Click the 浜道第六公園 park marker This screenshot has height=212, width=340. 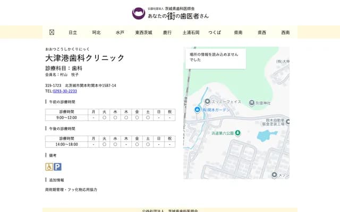click(x=237, y=133)
